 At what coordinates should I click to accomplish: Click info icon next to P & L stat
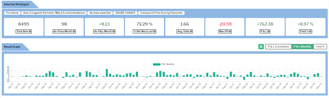[269, 31]
